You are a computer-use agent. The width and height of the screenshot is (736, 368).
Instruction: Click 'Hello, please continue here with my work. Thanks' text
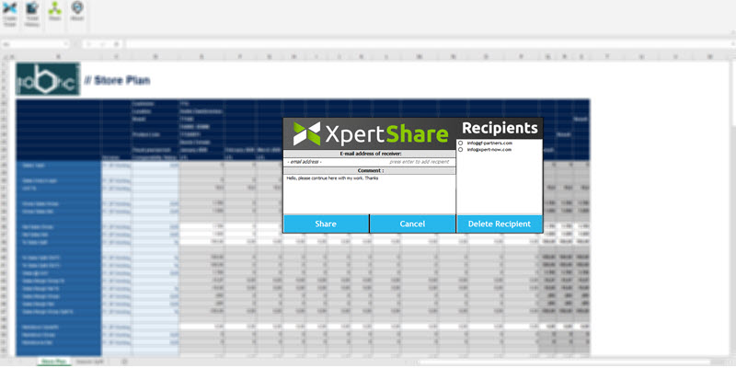(x=332, y=178)
